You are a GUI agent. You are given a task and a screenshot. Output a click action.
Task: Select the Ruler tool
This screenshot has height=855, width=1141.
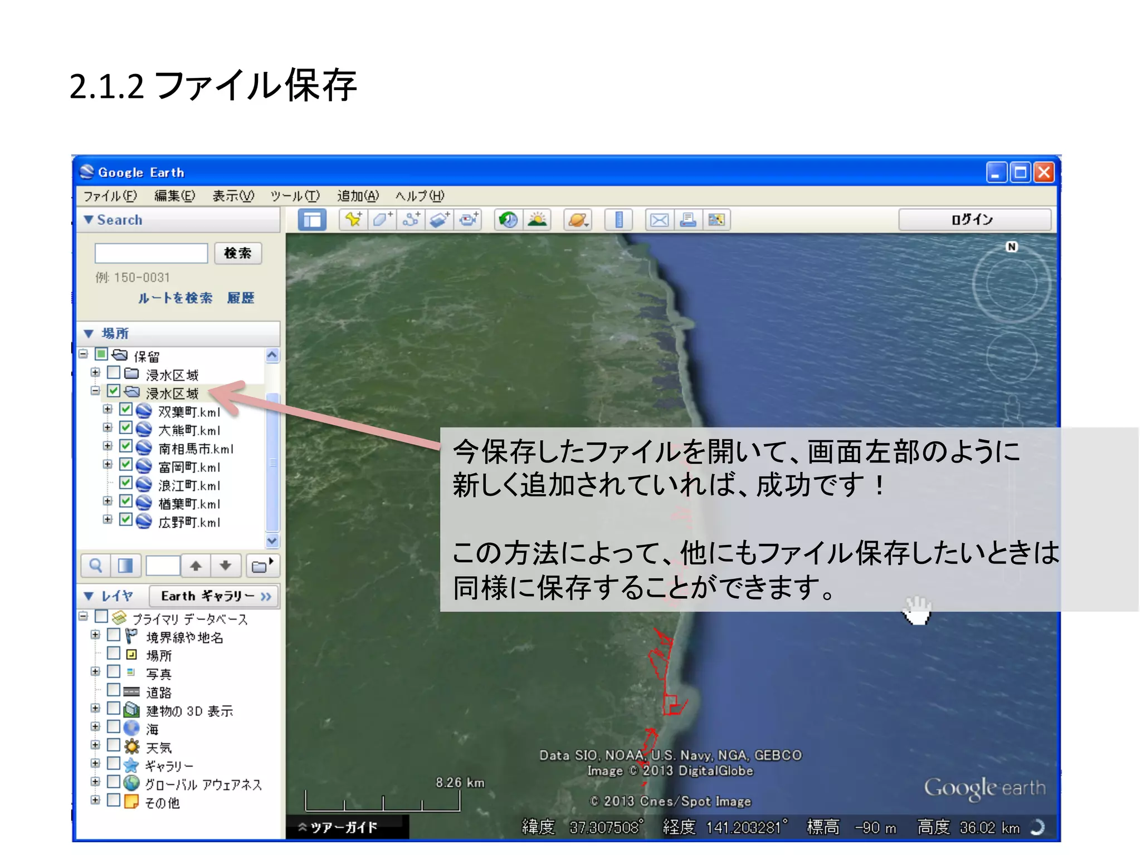(x=619, y=220)
